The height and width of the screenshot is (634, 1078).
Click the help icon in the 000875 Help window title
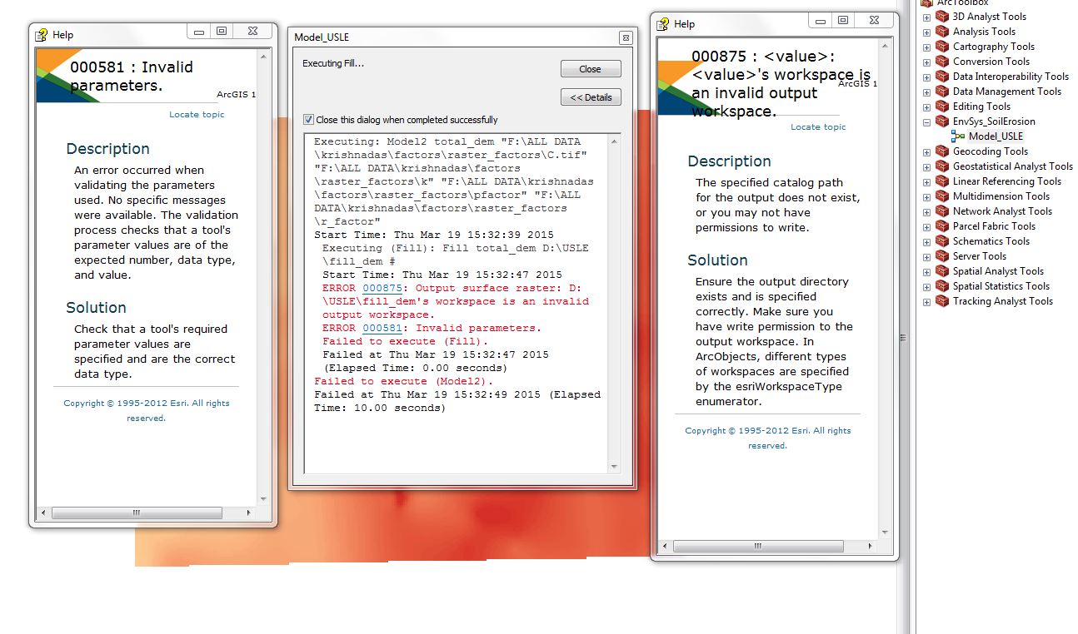[663, 23]
